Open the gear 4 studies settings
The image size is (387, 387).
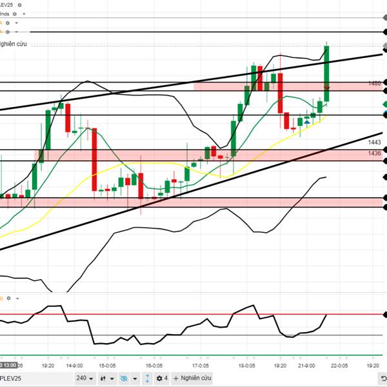pyautogui.click(x=162, y=378)
